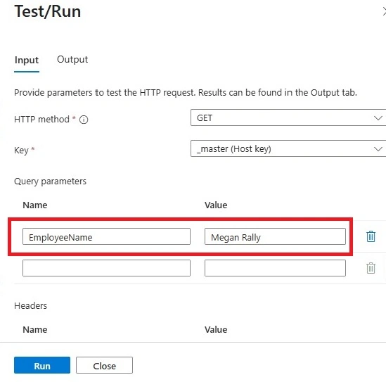
Task: Focus the Megan Rally value field
Action: pos(275,236)
